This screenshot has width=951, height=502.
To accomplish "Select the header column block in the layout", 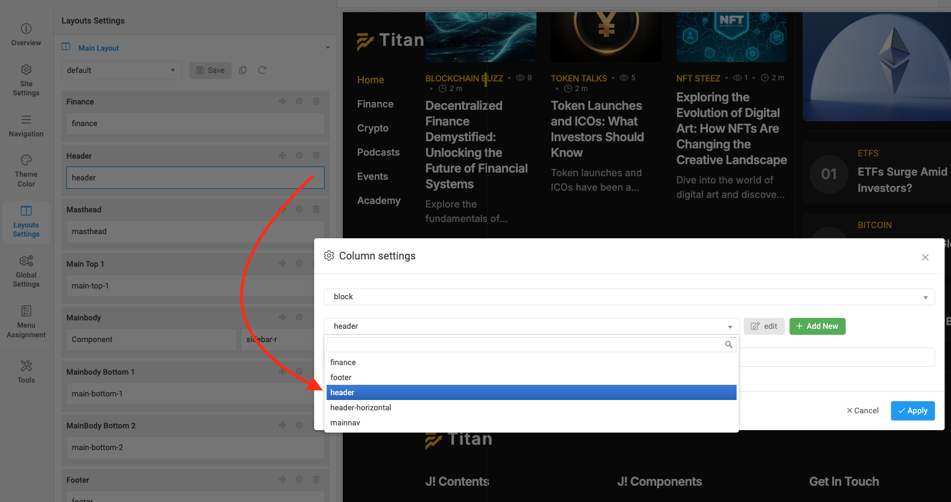I will click(196, 178).
